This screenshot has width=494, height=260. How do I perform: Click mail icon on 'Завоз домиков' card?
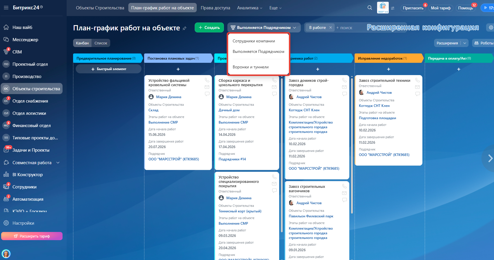coord(344,87)
